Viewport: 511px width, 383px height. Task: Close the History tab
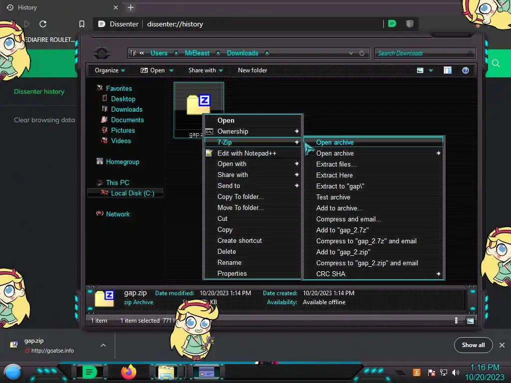116,7
